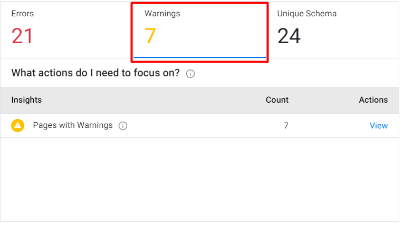Click the Pages with Warnings insight
Viewport: 403px width, 229px height.
(x=73, y=125)
